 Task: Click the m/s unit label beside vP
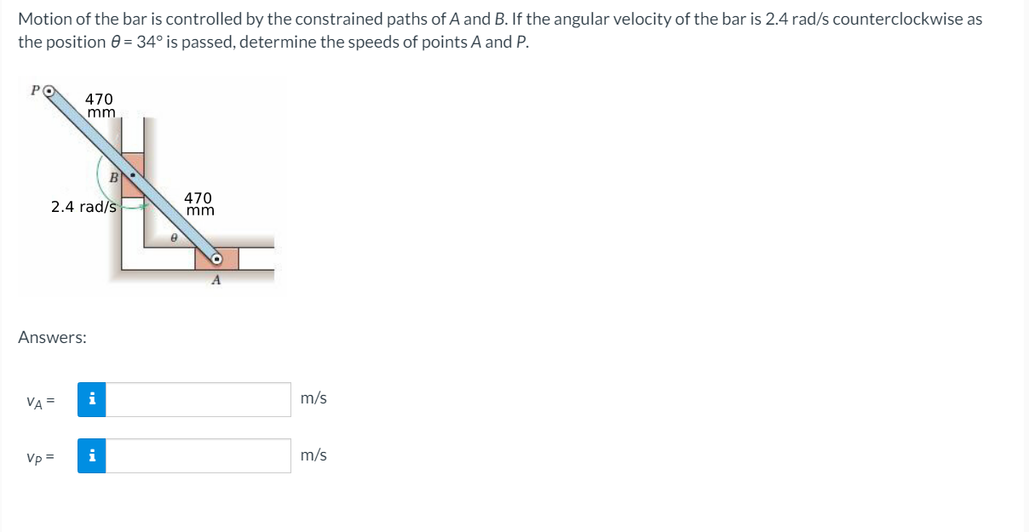click(313, 455)
